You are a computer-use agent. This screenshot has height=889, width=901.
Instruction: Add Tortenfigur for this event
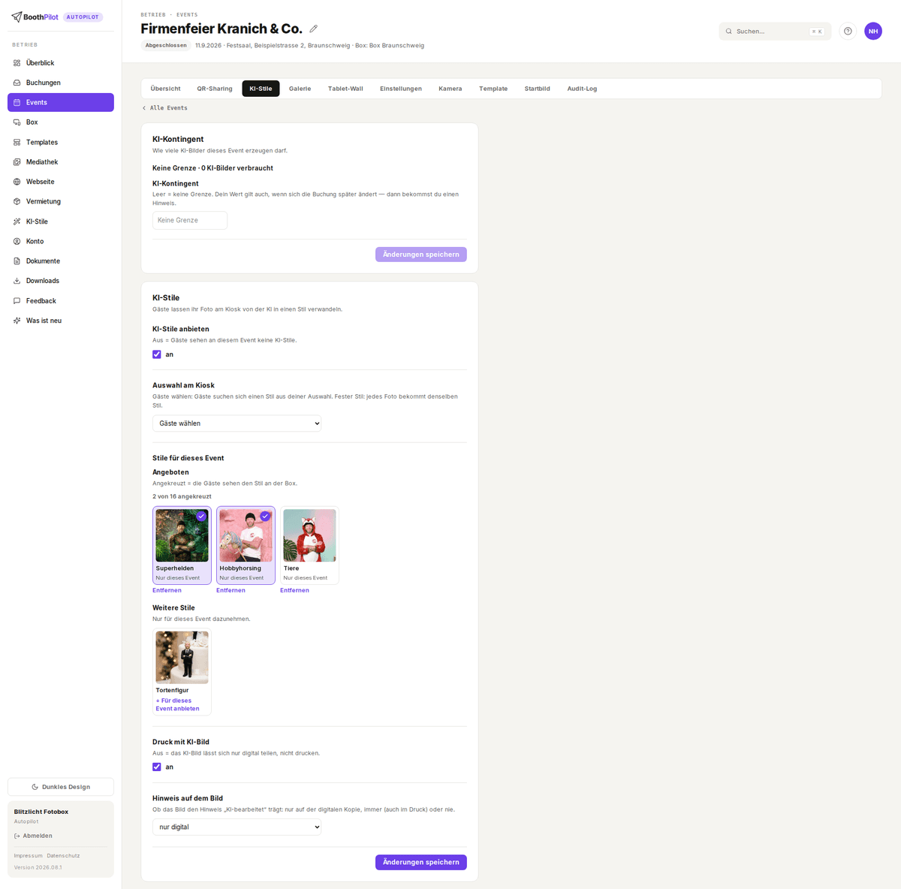pos(177,704)
